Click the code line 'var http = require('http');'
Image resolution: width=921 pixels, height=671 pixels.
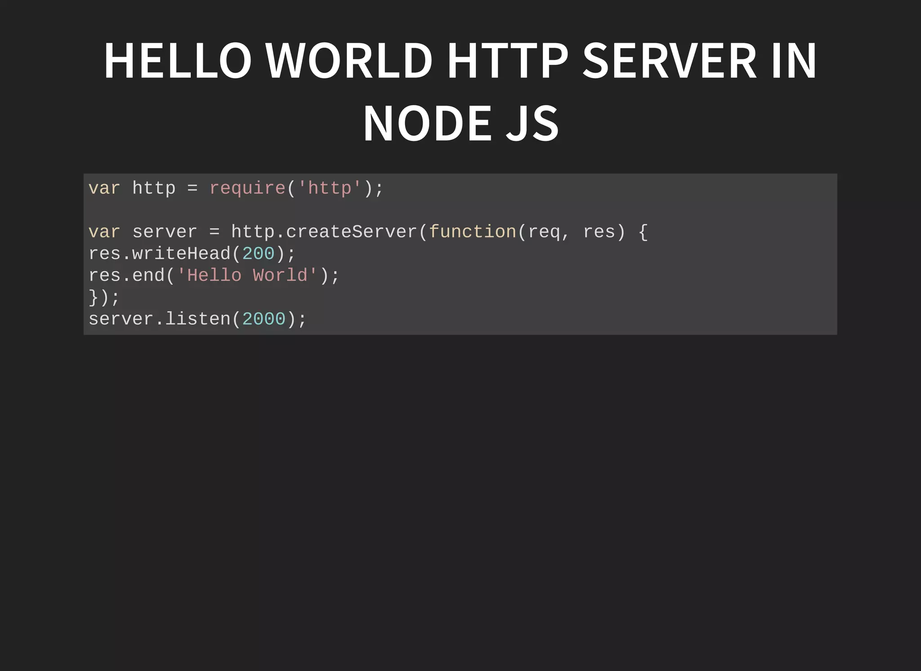coord(236,188)
